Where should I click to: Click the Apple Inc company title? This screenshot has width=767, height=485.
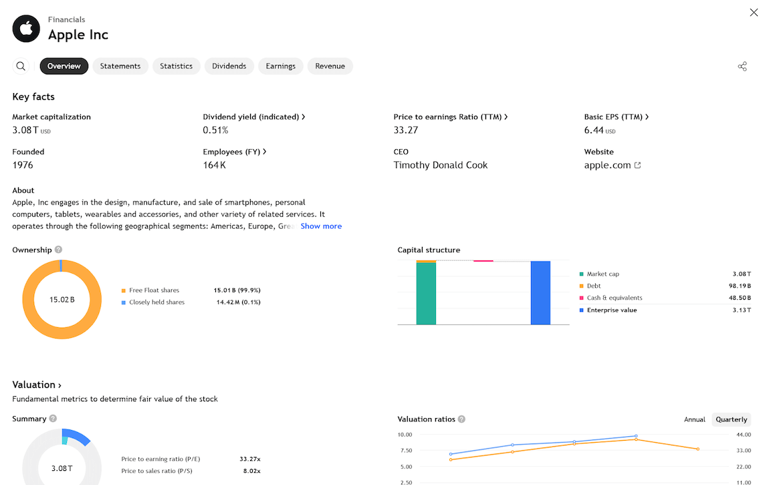pos(78,34)
